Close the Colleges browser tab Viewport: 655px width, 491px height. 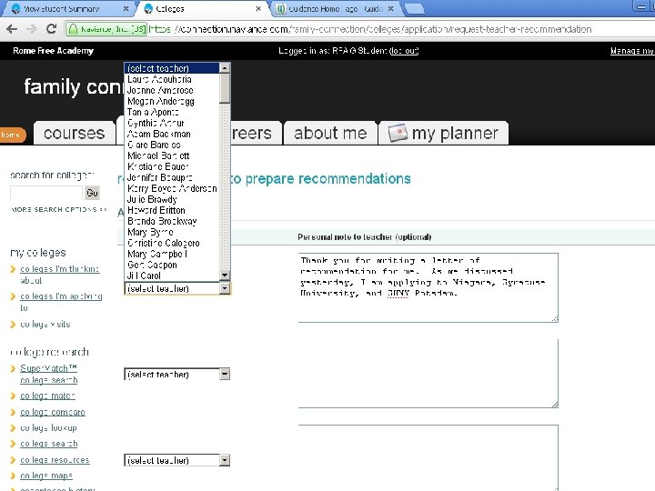(x=258, y=8)
